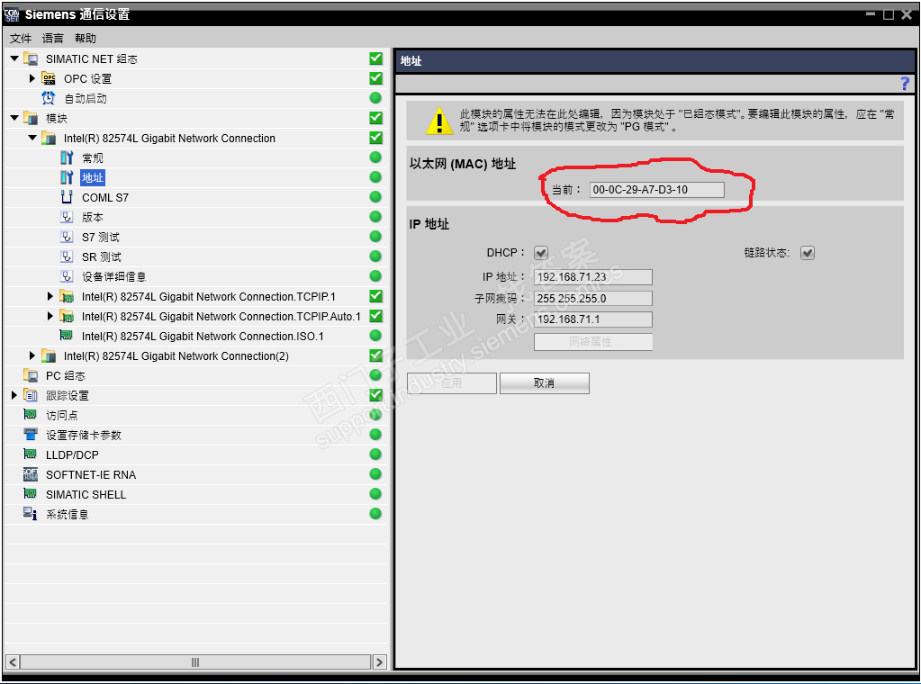Click the horizontal scrollbar left arrow
The height and width of the screenshot is (684, 921).
click(13, 662)
